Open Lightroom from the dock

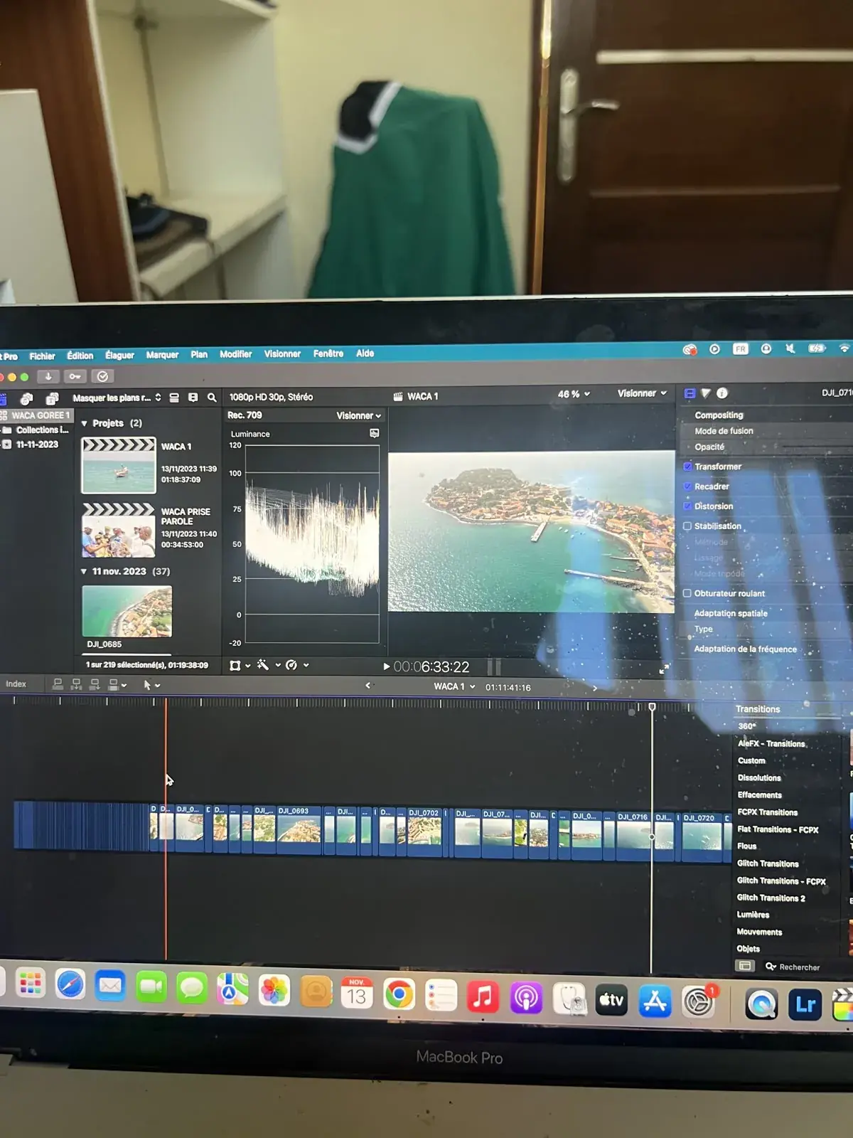point(805,1004)
